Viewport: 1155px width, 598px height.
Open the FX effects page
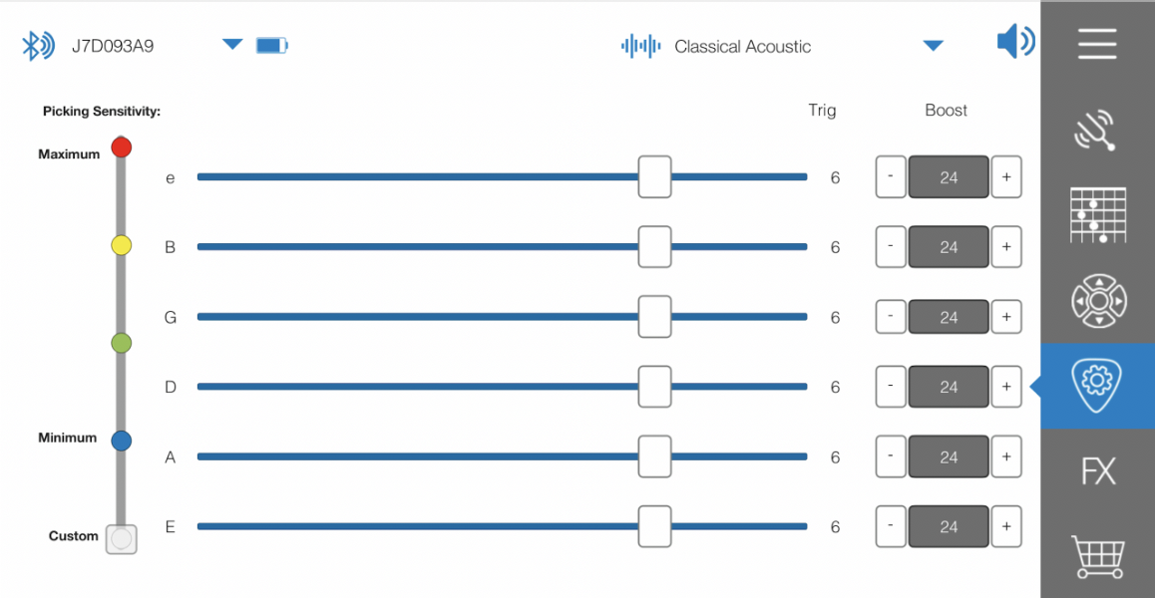pyautogui.click(x=1097, y=470)
